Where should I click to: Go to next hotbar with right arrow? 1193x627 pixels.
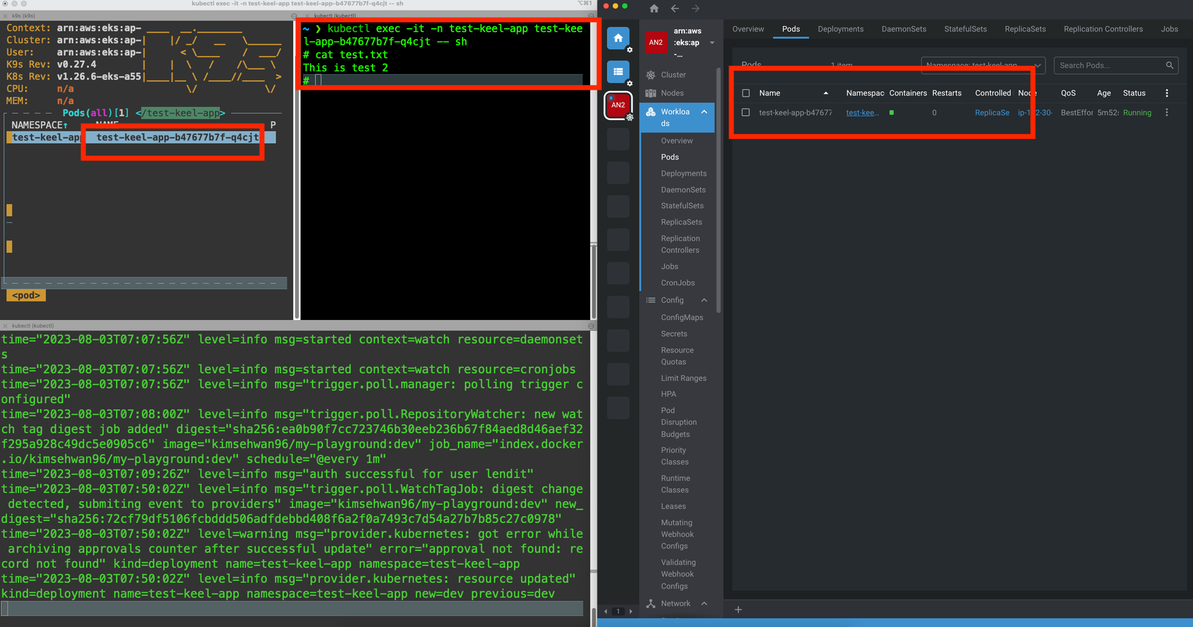(x=630, y=611)
